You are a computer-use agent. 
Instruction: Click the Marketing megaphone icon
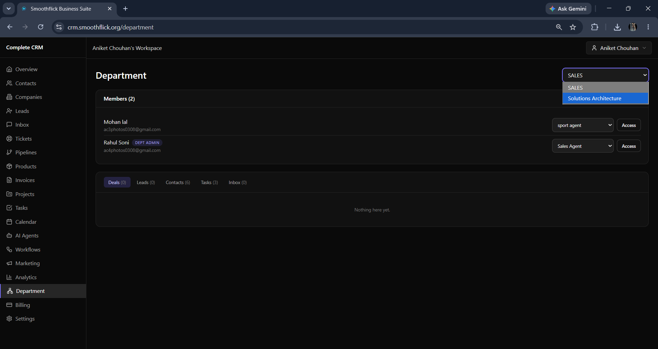point(9,263)
